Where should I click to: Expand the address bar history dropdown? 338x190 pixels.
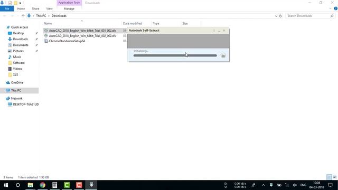276,16
